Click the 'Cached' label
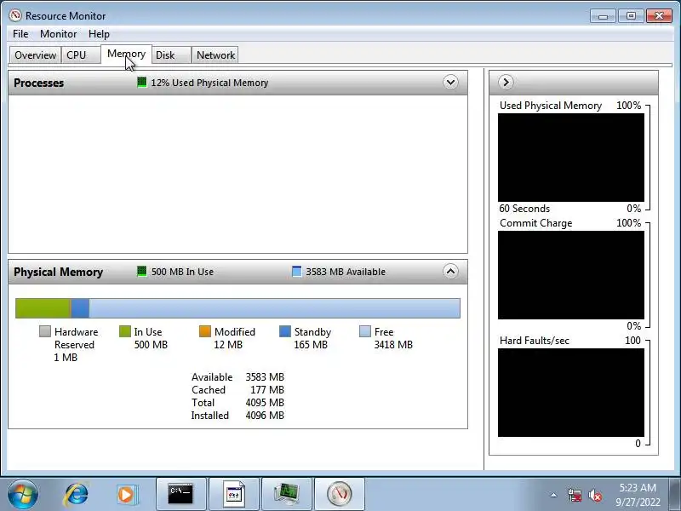681x511 pixels. [x=209, y=390]
